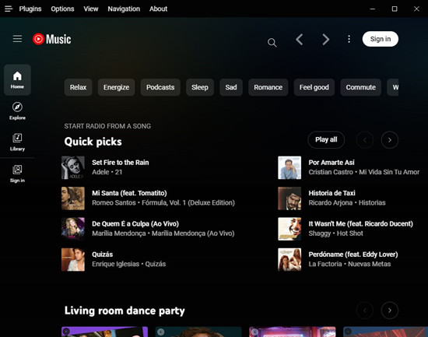Open the purple first dance party playlist card

104,332
